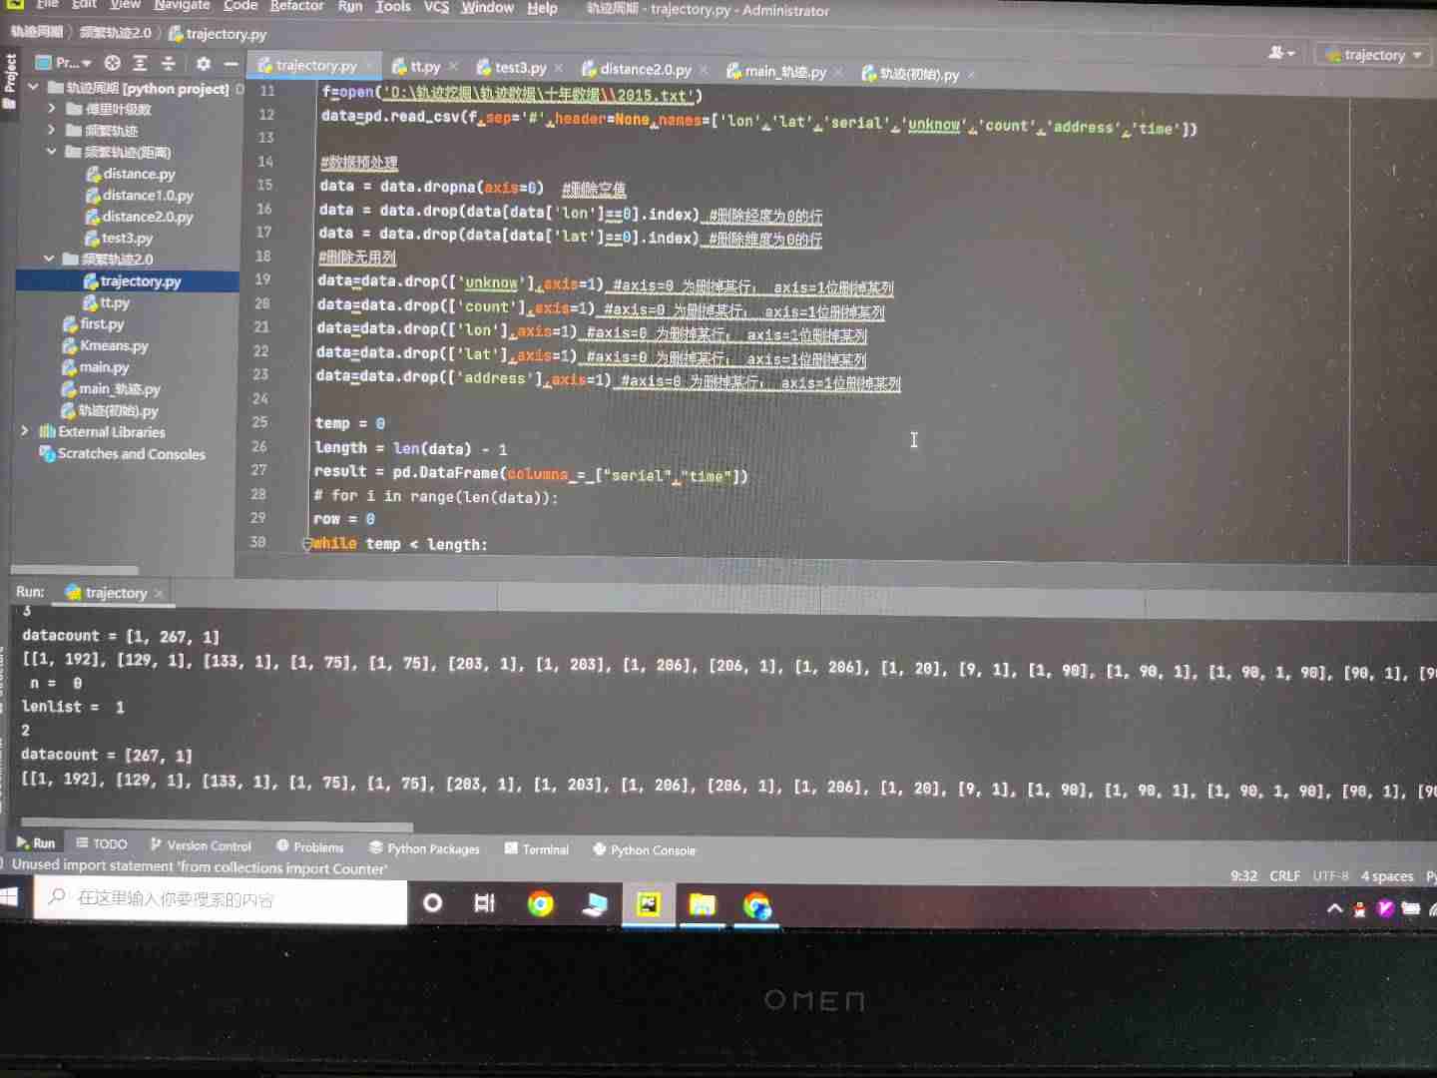Click the PyCharm icon in Windows taskbar
This screenshot has height=1078, width=1437.
[x=649, y=904]
